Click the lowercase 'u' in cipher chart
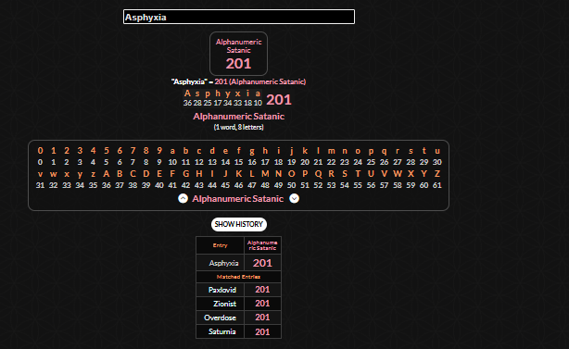This screenshot has height=349, width=569. coord(437,151)
